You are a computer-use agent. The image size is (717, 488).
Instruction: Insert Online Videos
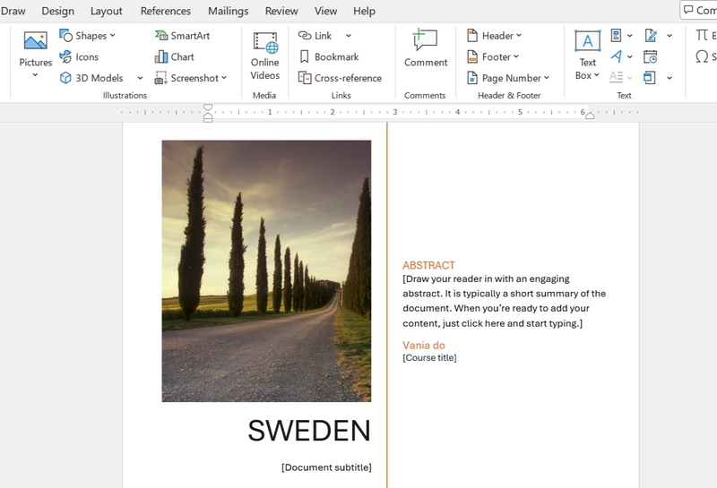[x=264, y=56]
